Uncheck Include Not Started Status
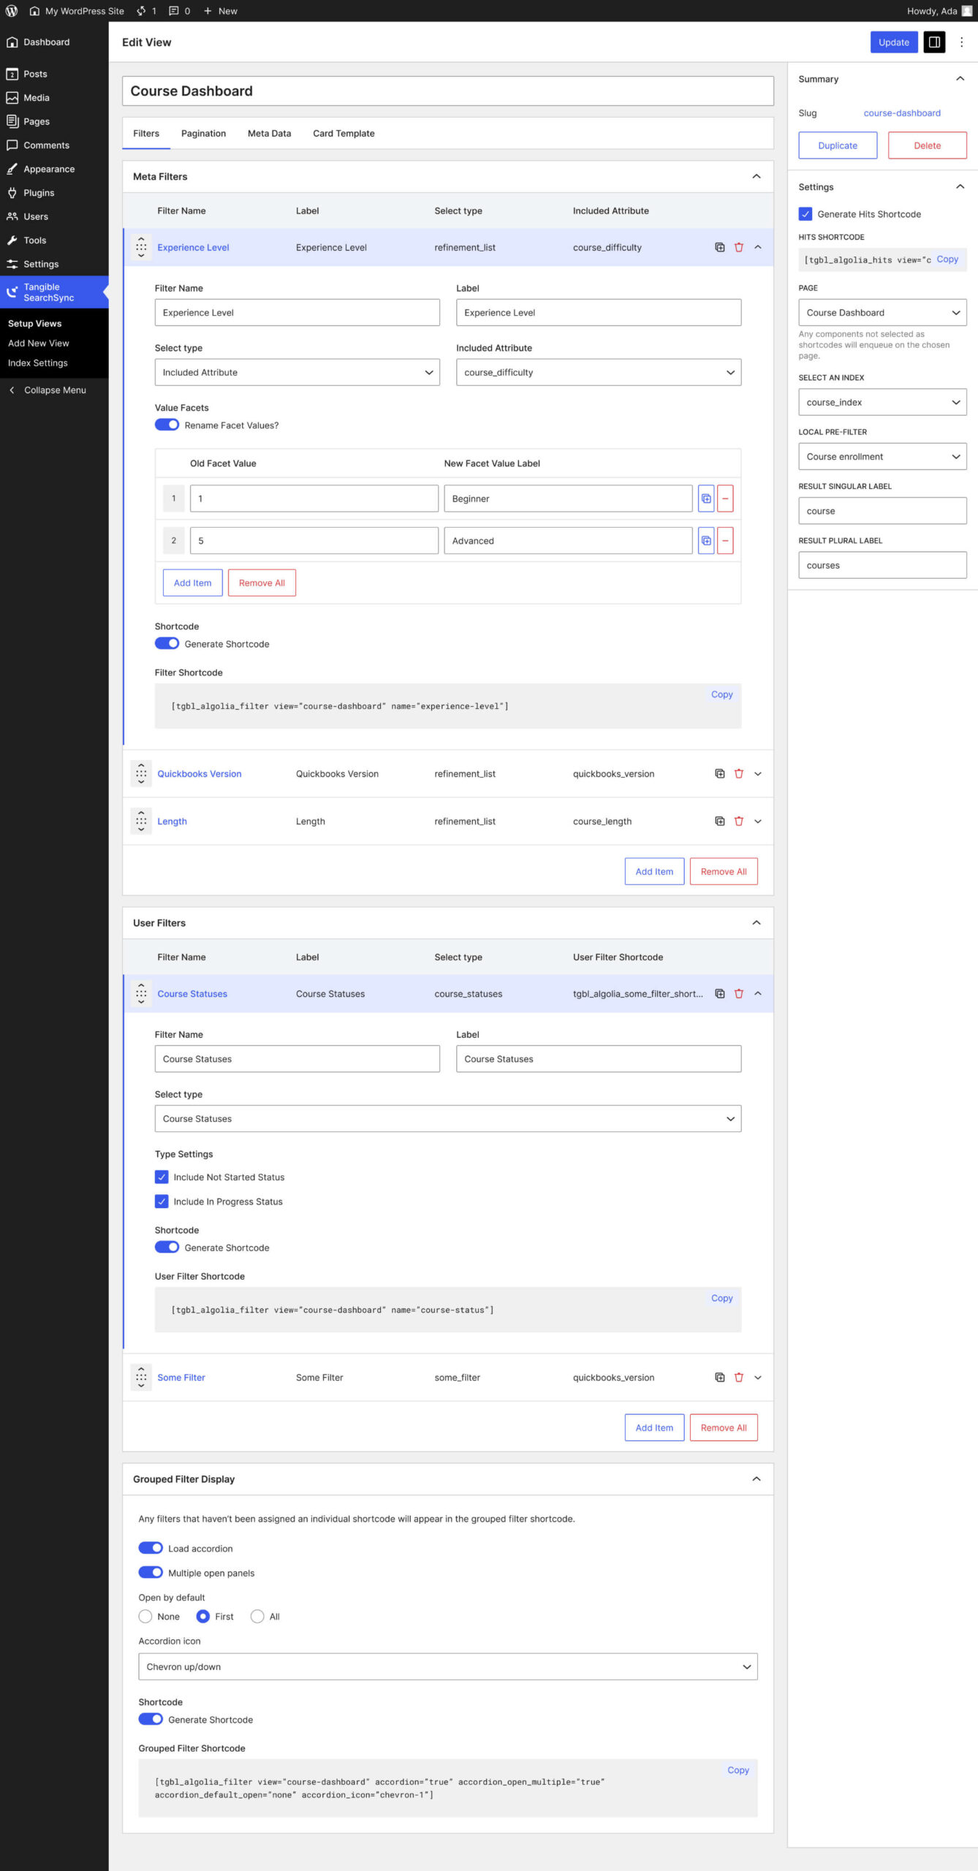Screen dimensions: 978x1871 coord(162,1177)
